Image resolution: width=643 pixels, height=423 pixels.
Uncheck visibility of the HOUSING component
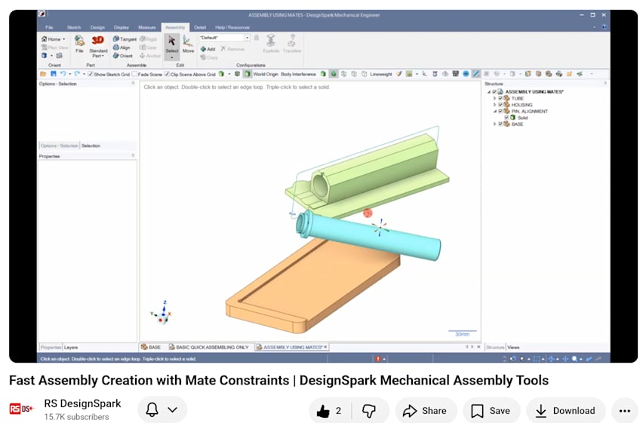[x=500, y=105]
